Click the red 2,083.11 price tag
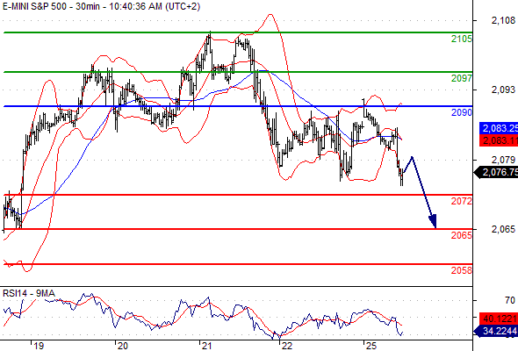Viewport: 518px width, 351px height. coord(499,140)
